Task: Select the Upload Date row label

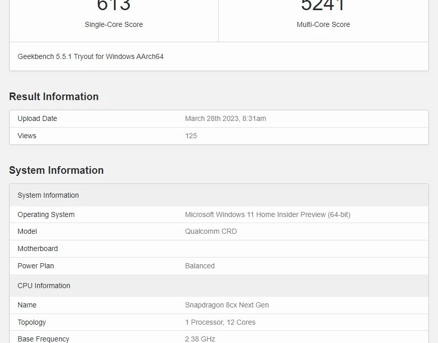Action: pyautogui.click(x=37, y=118)
